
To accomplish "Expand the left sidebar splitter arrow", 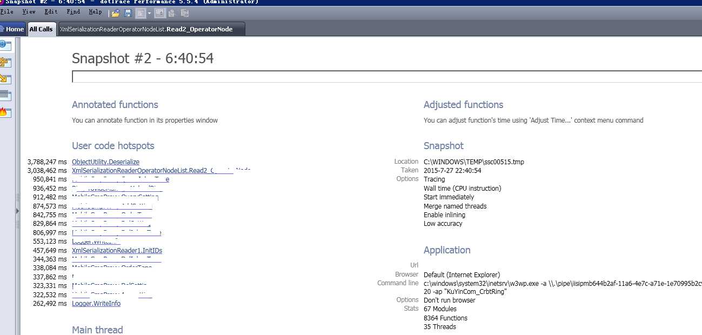I will point(18,211).
